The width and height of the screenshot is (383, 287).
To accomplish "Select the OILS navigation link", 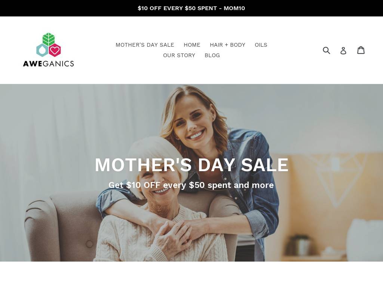I will tap(261, 45).
